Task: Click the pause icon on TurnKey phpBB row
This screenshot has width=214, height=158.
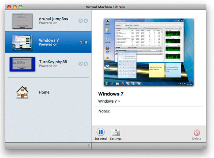Action: coord(86,64)
